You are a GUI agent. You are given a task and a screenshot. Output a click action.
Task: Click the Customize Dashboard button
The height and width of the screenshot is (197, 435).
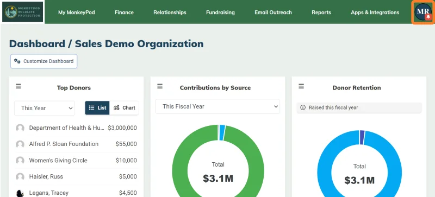pyautogui.click(x=44, y=61)
